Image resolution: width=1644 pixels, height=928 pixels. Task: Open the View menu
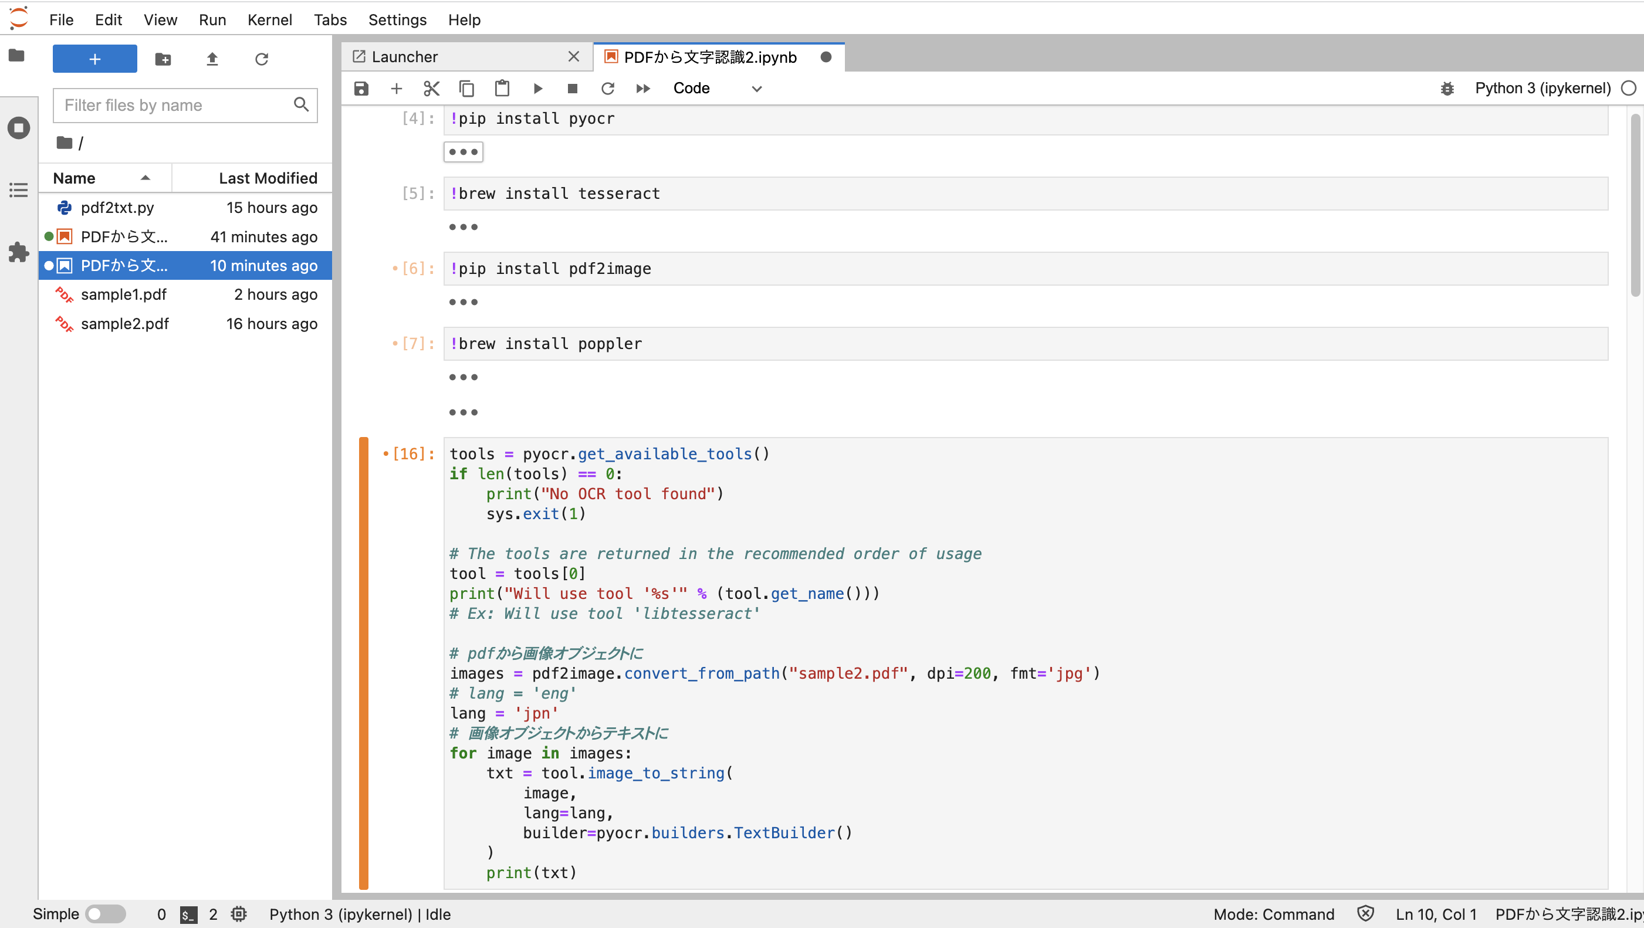point(160,20)
